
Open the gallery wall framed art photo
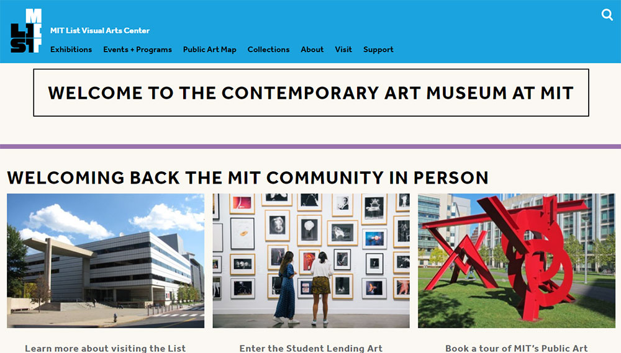pos(311,261)
